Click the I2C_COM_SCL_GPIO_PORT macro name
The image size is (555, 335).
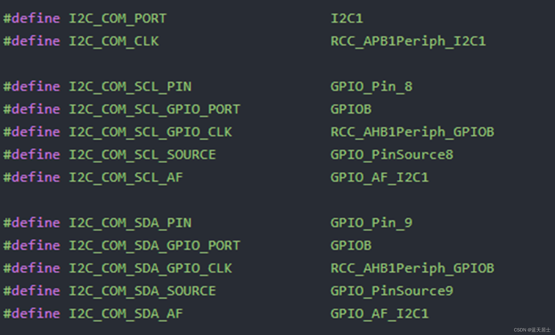tap(155, 110)
